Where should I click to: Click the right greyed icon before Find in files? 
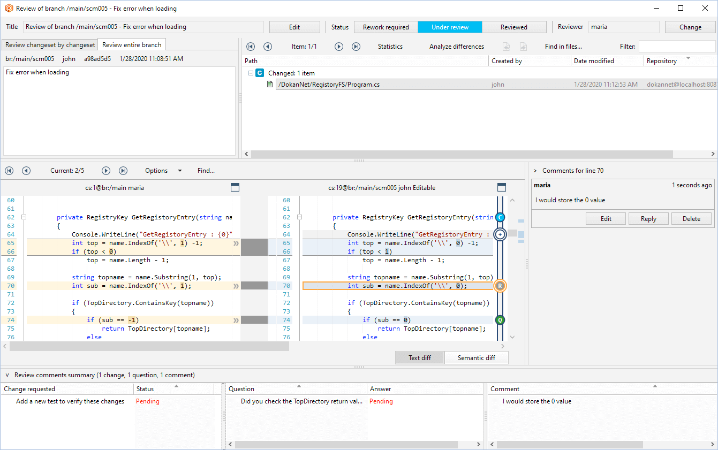(523, 47)
